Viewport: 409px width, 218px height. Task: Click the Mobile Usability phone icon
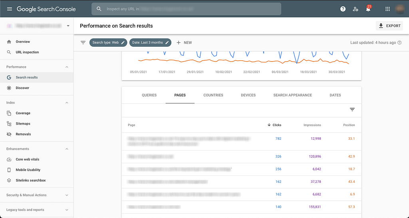(x=9, y=170)
